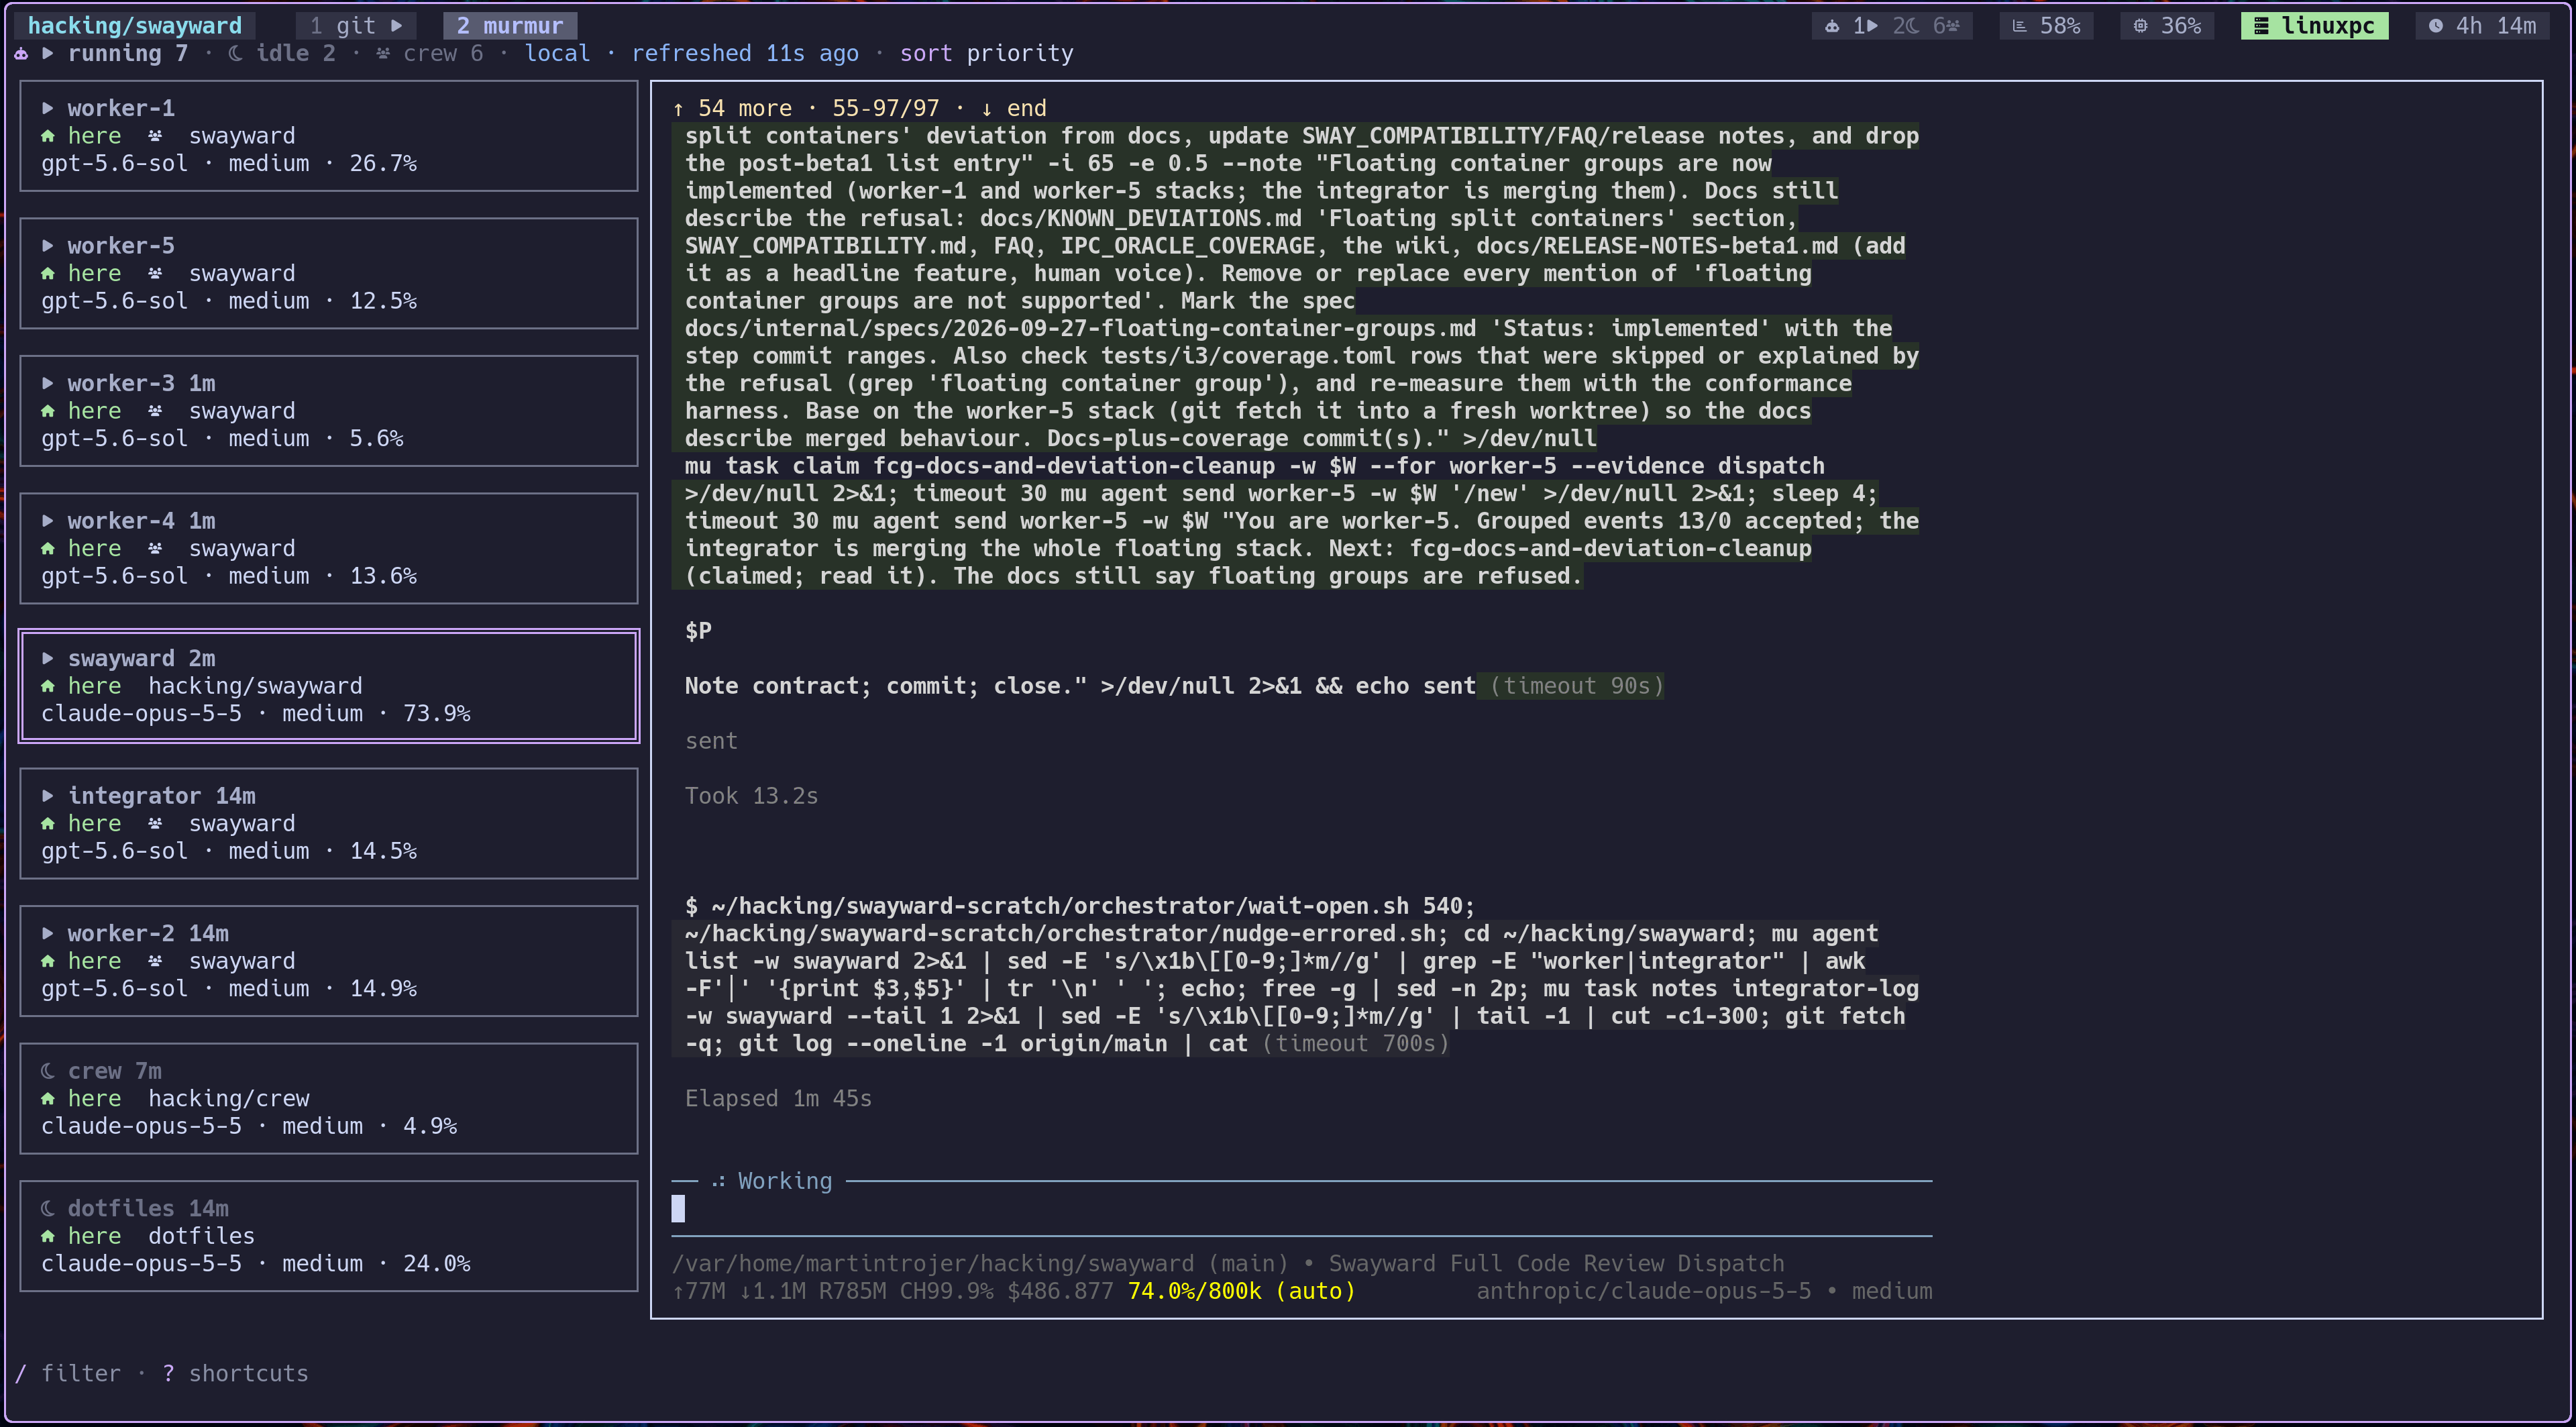Select the integrator 14m agent title
The width and height of the screenshot is (2576, 1427).
pyautogui.click(x=162, y=796)
